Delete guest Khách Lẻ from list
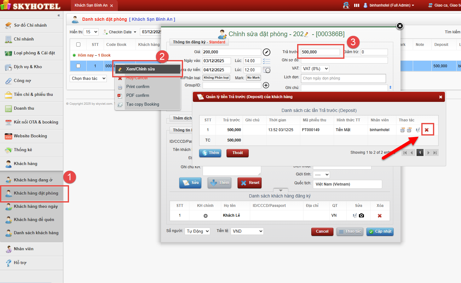Screen dimensions: 461x283 pos(380,216)
